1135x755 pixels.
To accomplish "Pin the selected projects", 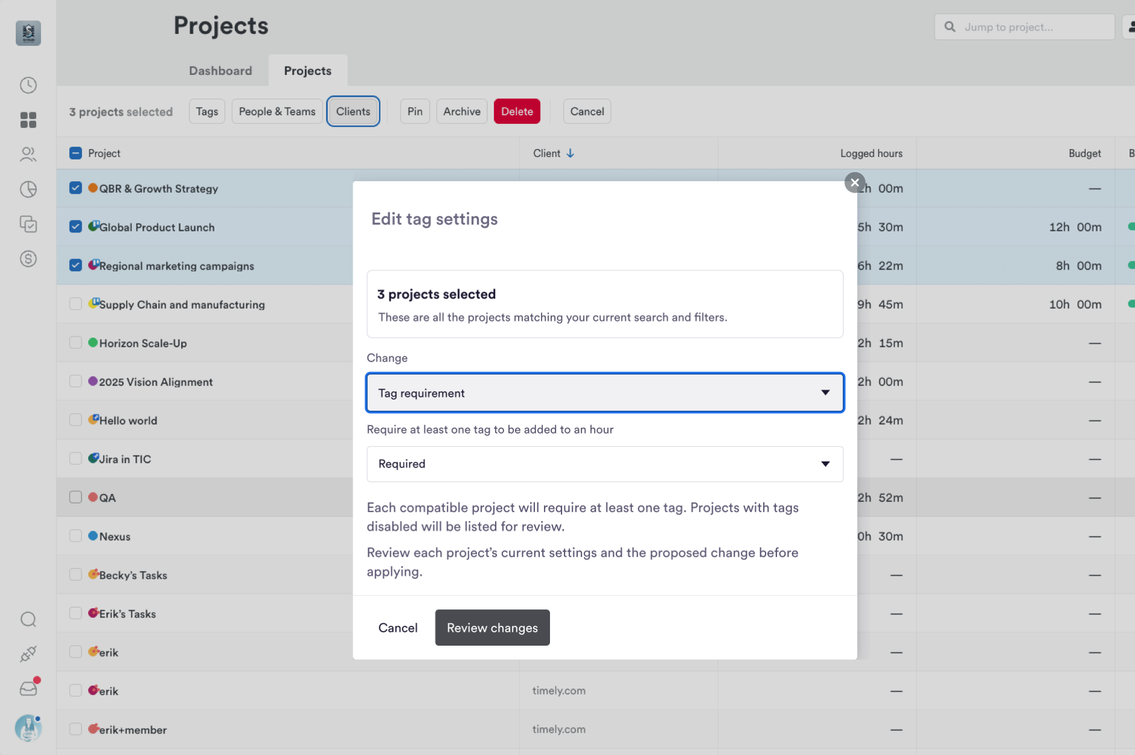I will pos(415,111).
